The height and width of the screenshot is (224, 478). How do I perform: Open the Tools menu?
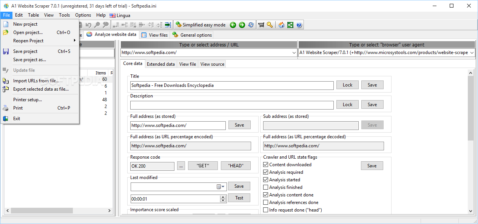(65, 15)
